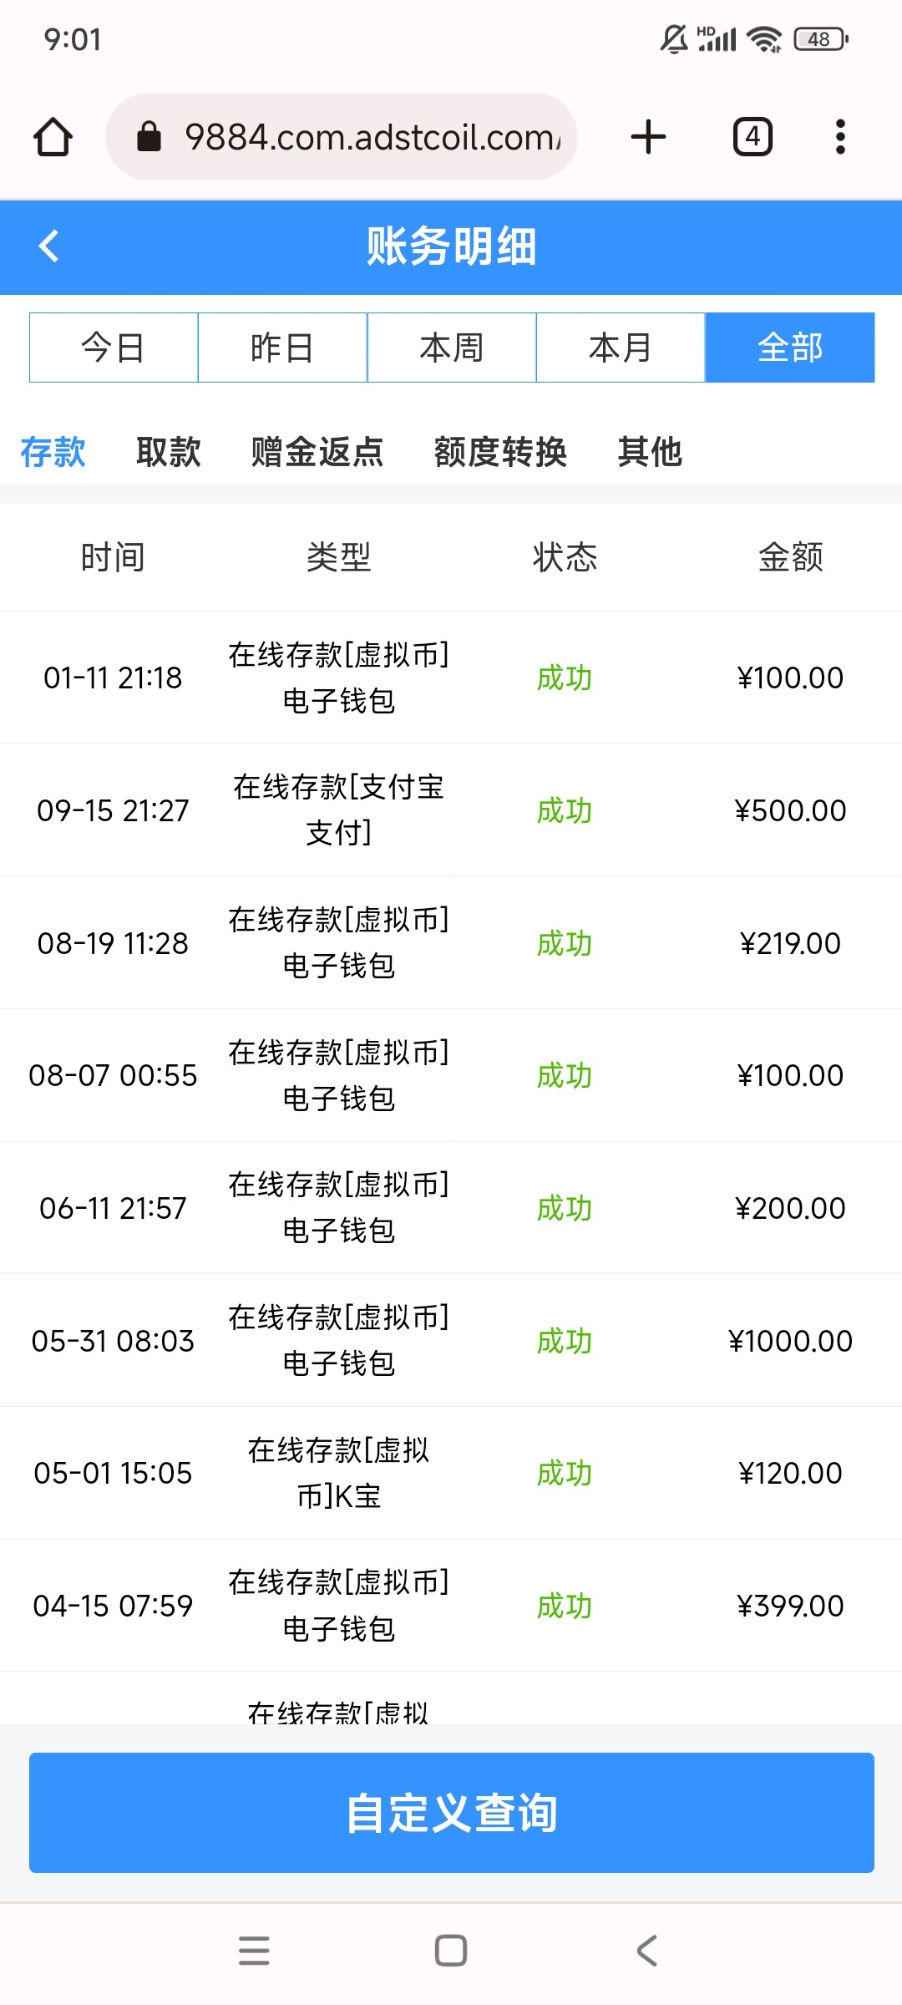This screenshot has width=902, height=2005.
Task: Switch to the 取款 tab
Action: point(169,452)
